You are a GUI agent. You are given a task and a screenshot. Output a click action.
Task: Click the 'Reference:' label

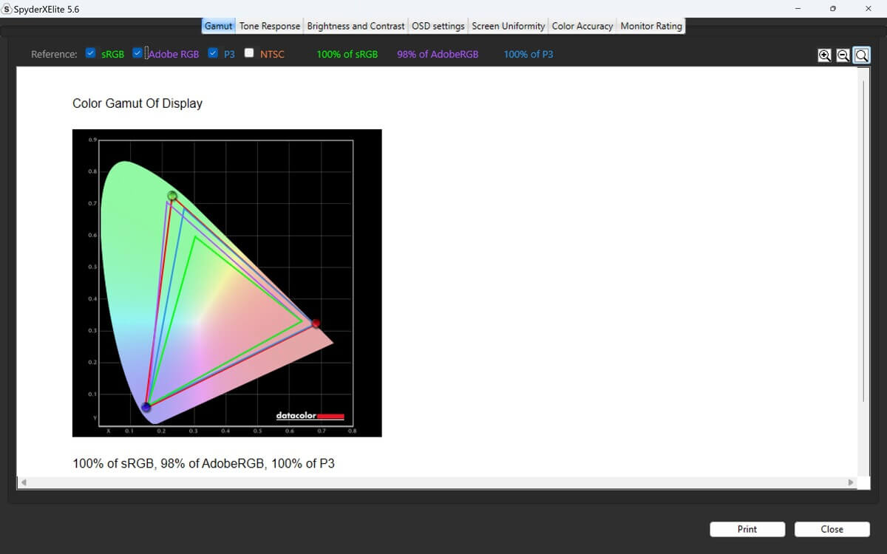[x=54, y=54]
